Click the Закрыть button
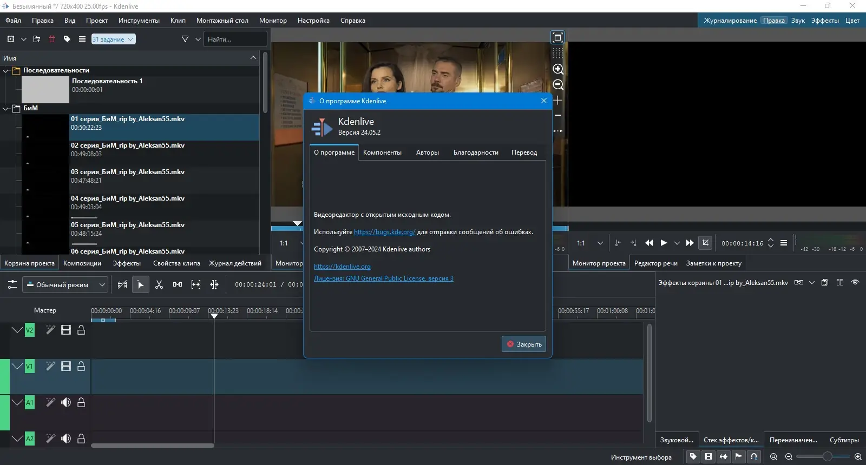Viewport: 866px width, 465px height. click(x=523, y=344)
